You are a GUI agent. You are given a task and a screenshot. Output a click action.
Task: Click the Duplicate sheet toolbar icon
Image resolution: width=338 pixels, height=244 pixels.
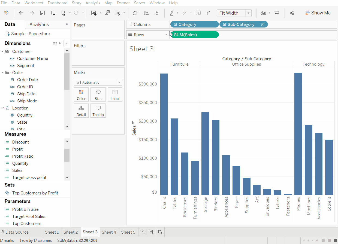pos(107,13)
